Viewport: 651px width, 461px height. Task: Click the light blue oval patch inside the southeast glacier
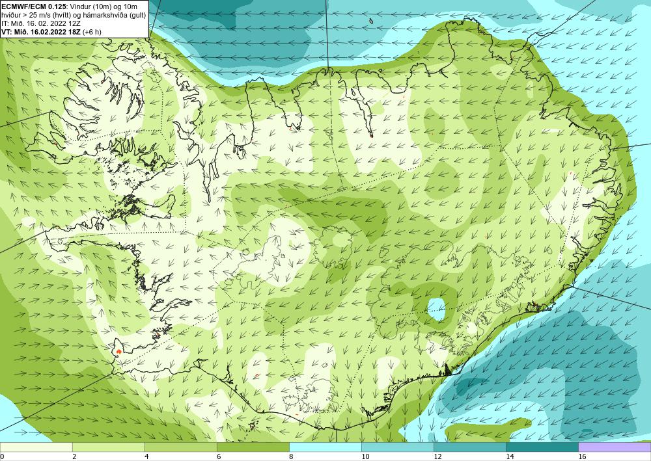click(x=437, y=310)
